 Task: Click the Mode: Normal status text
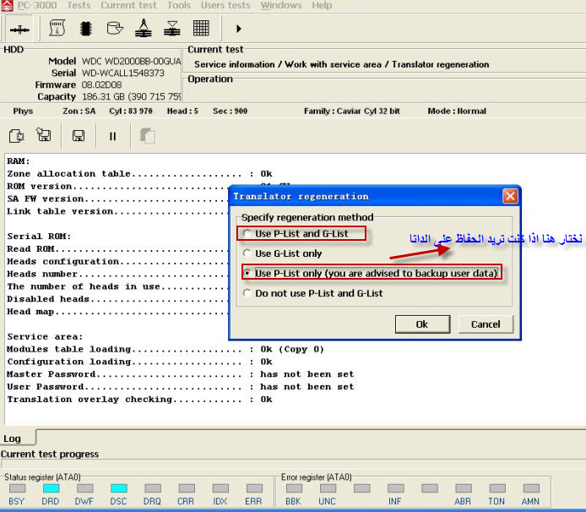tap(457, 111)
